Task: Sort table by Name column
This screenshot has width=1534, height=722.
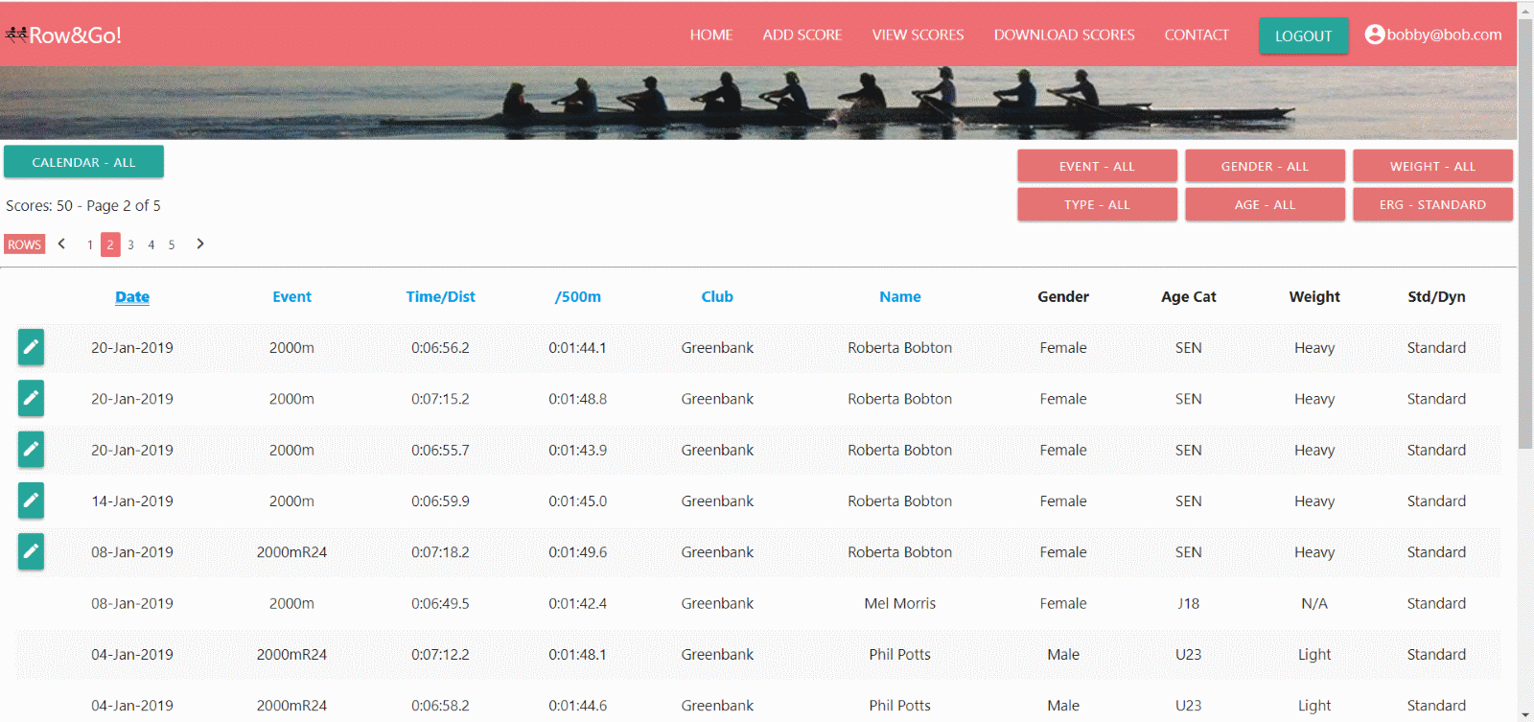Action: [x=900, y=297]
